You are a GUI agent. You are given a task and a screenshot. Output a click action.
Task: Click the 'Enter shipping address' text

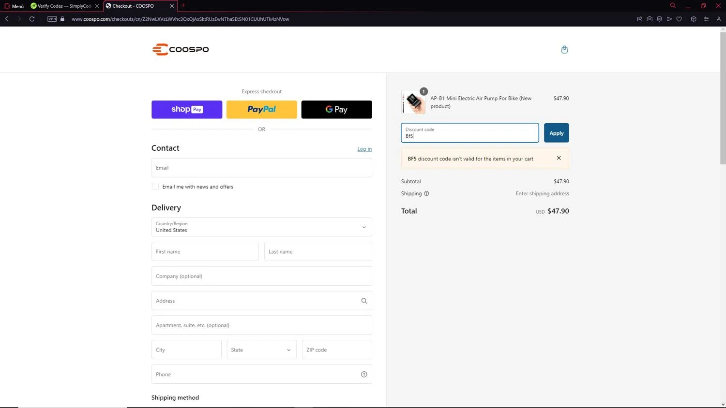coord(542,193)
